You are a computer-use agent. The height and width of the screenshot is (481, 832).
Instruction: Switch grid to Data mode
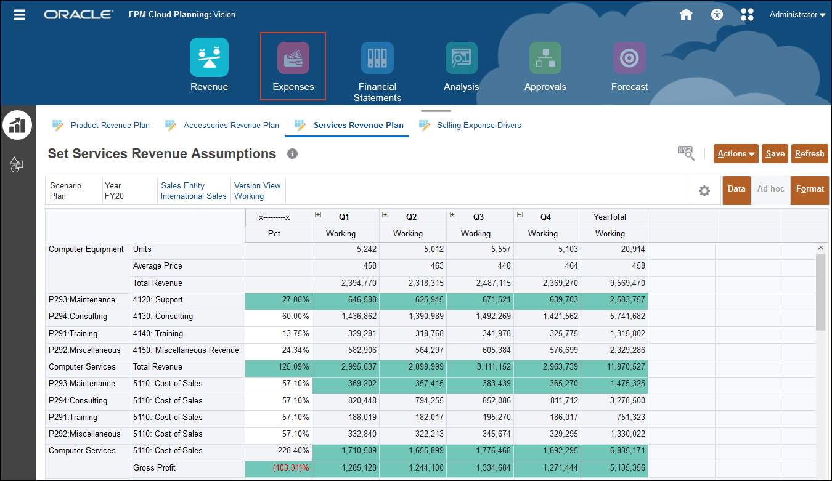pos(736,189)
